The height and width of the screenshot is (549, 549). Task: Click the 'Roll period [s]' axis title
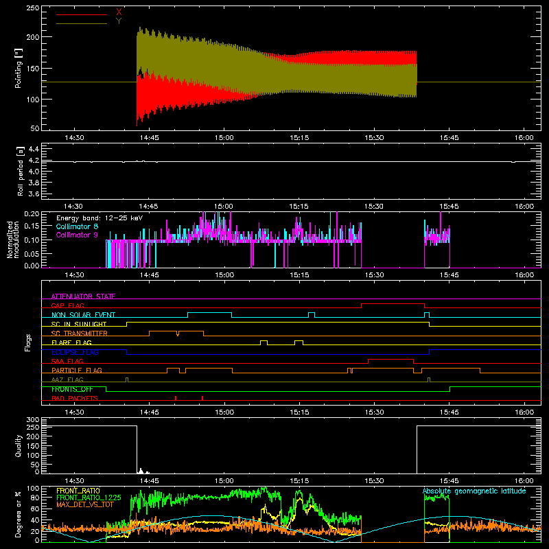[x=21, y=171]
